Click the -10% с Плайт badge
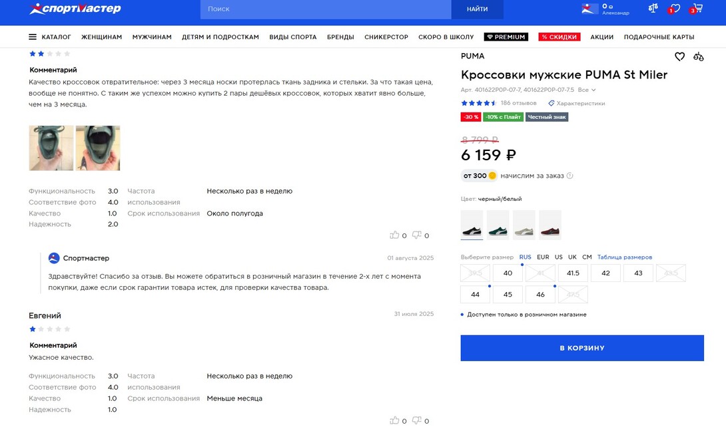This screenshot has width=726, height=431. click(504, 117)
